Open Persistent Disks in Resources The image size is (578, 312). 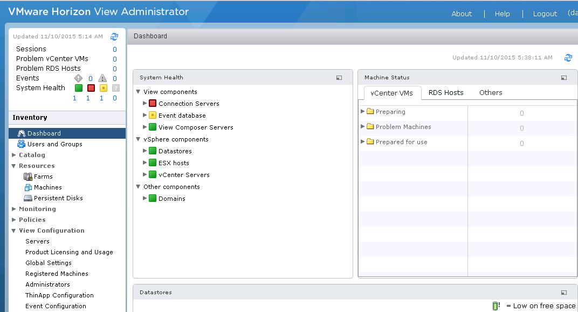tap(58, 198)
